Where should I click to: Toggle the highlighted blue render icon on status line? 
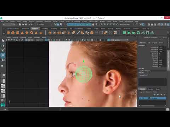(x=143, y=24)
